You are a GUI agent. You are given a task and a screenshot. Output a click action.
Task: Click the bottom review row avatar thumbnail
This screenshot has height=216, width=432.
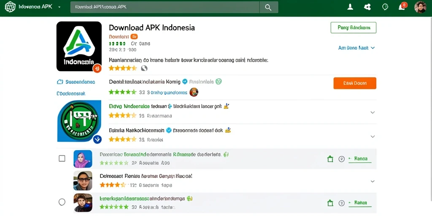pyautogui.click(x=83, y=202)
